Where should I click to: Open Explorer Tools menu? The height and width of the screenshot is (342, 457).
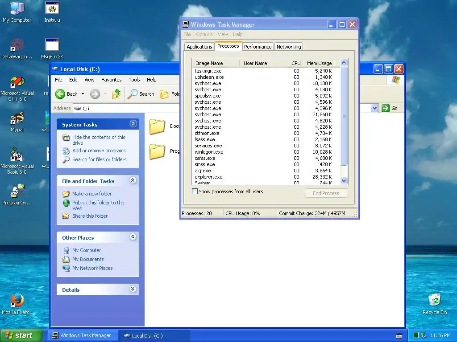134,80
